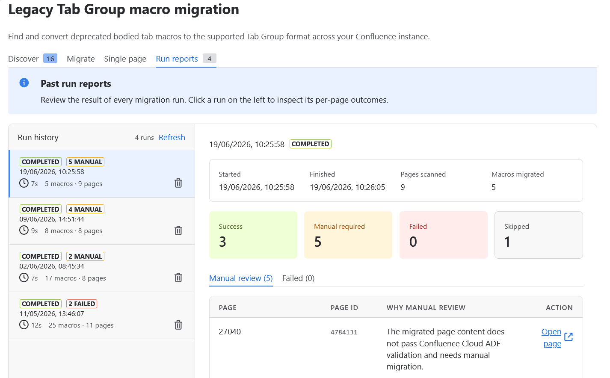Click the info icon in Past run reports banner
The image size is (610, 378).
[24, 83]
